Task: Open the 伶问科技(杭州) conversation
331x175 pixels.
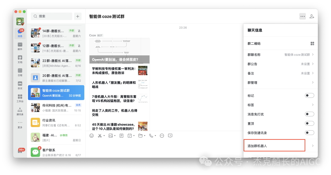Action: (x=56, y=107)
